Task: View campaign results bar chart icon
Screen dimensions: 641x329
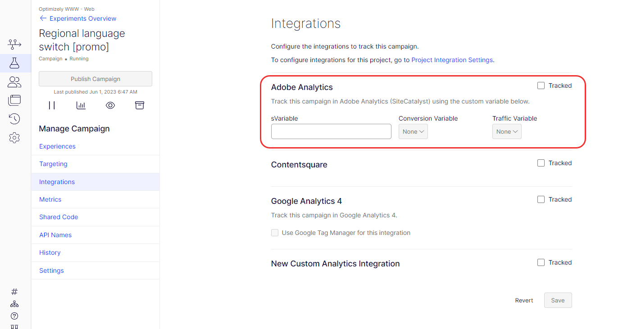Action: [x=81, y=105]
